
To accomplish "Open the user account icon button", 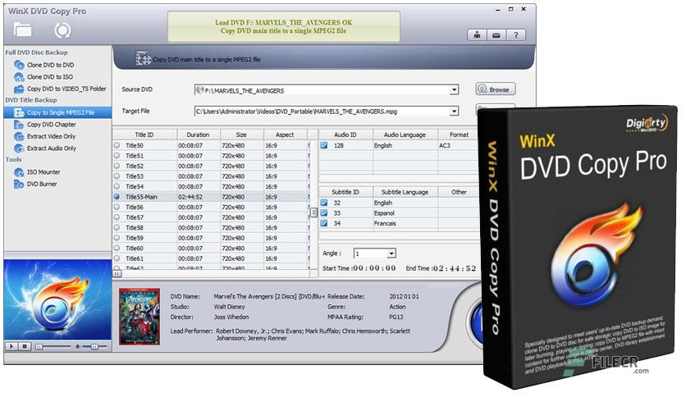I will pos(477,35).
